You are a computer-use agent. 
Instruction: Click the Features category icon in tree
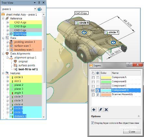[x=7, y=73]
